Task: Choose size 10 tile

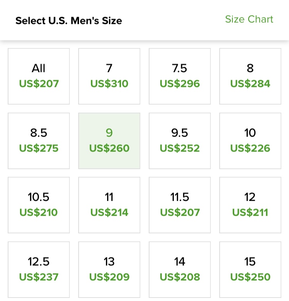Action: click(x=250, y=141)
